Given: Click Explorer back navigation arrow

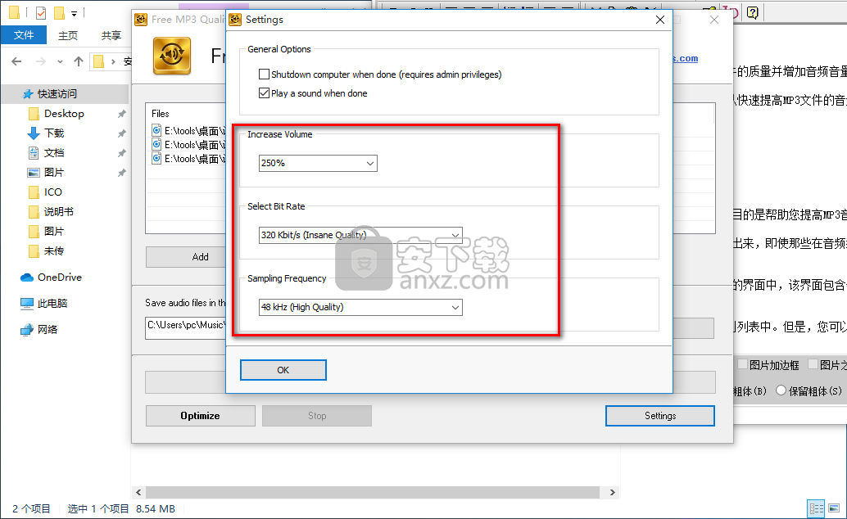Looking at the screenshot, I should click(16, 61).
